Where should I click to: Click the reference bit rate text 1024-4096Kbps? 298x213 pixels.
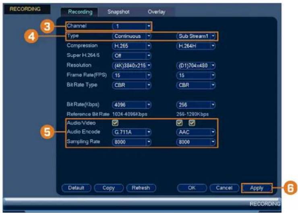point(130,114)
